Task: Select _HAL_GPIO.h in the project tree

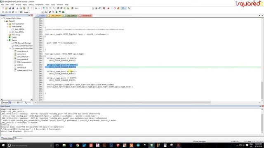Action: [x=19, y=29]
